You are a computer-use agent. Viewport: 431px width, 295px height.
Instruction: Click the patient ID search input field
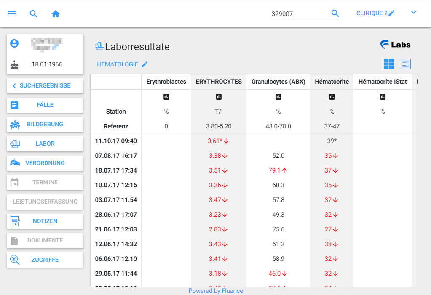[299, 14]
